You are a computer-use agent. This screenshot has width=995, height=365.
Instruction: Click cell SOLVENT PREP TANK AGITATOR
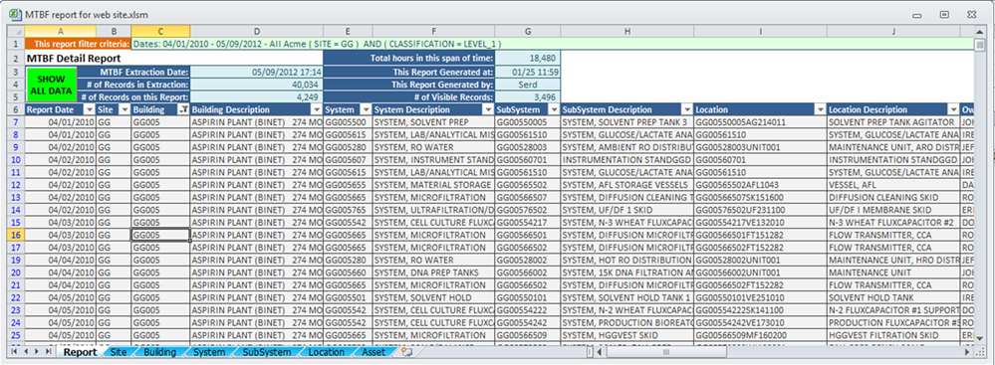892,121
